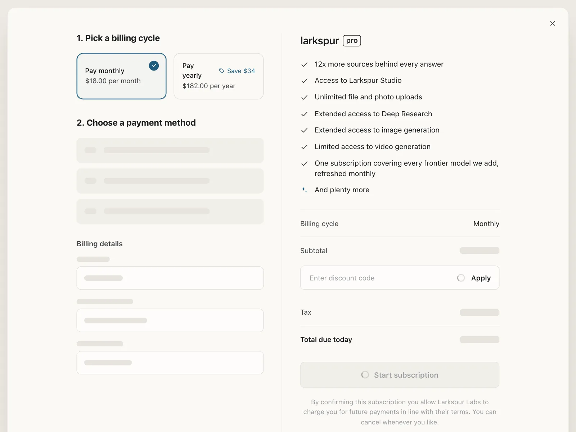
Task: Apply the discount code
Action: 481,278
